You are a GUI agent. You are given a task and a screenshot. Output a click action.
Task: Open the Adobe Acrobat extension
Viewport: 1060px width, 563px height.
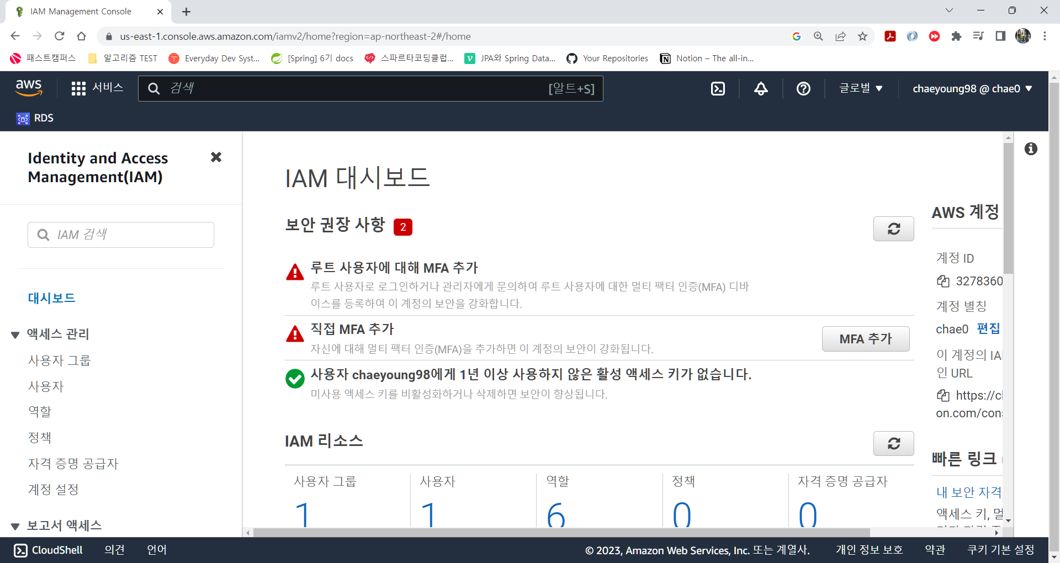point(890,36)
